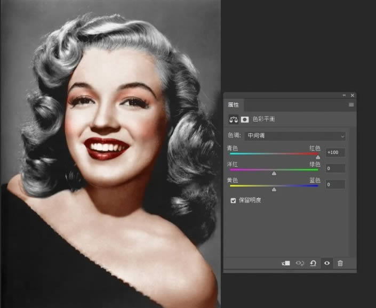Click the dropdown chevron beside 中间调
The width and height of the screenshot is (376, 308).
(x=342, y=136)
